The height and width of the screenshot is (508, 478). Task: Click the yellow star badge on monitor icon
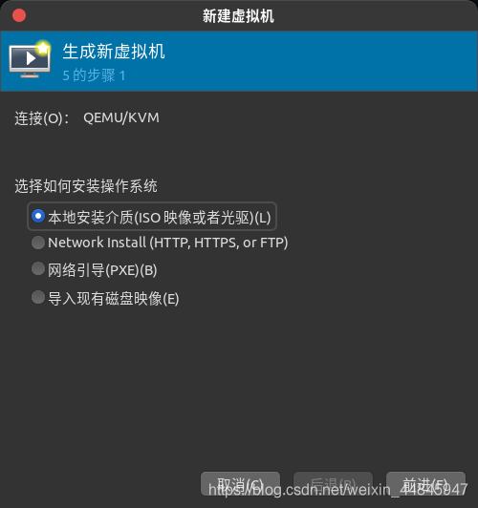click(43, 48)
